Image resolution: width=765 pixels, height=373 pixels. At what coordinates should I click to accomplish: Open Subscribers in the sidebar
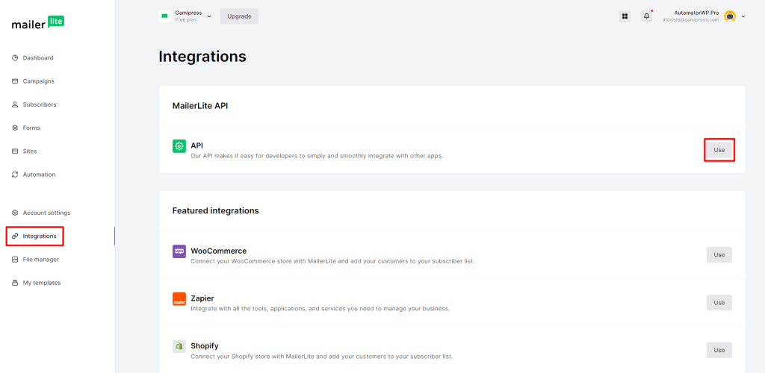[x=39, y=104]
